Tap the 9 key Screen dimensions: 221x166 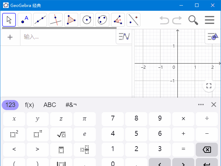(160, 119)
